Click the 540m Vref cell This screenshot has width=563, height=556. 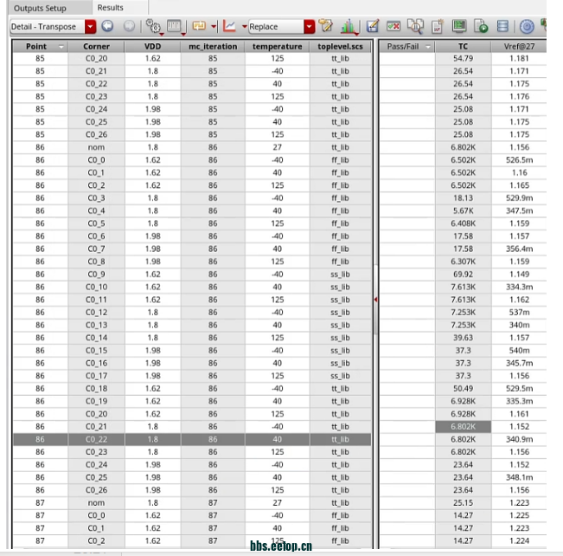click(519, 350)
